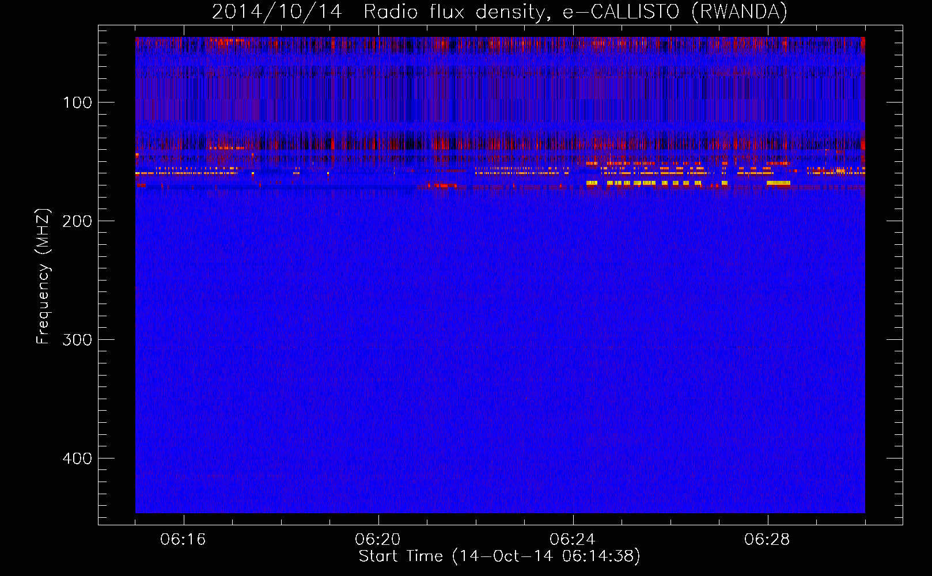Select the 200 frequency axis label
This screenshot has width=932, height=576.
point(77,221)
